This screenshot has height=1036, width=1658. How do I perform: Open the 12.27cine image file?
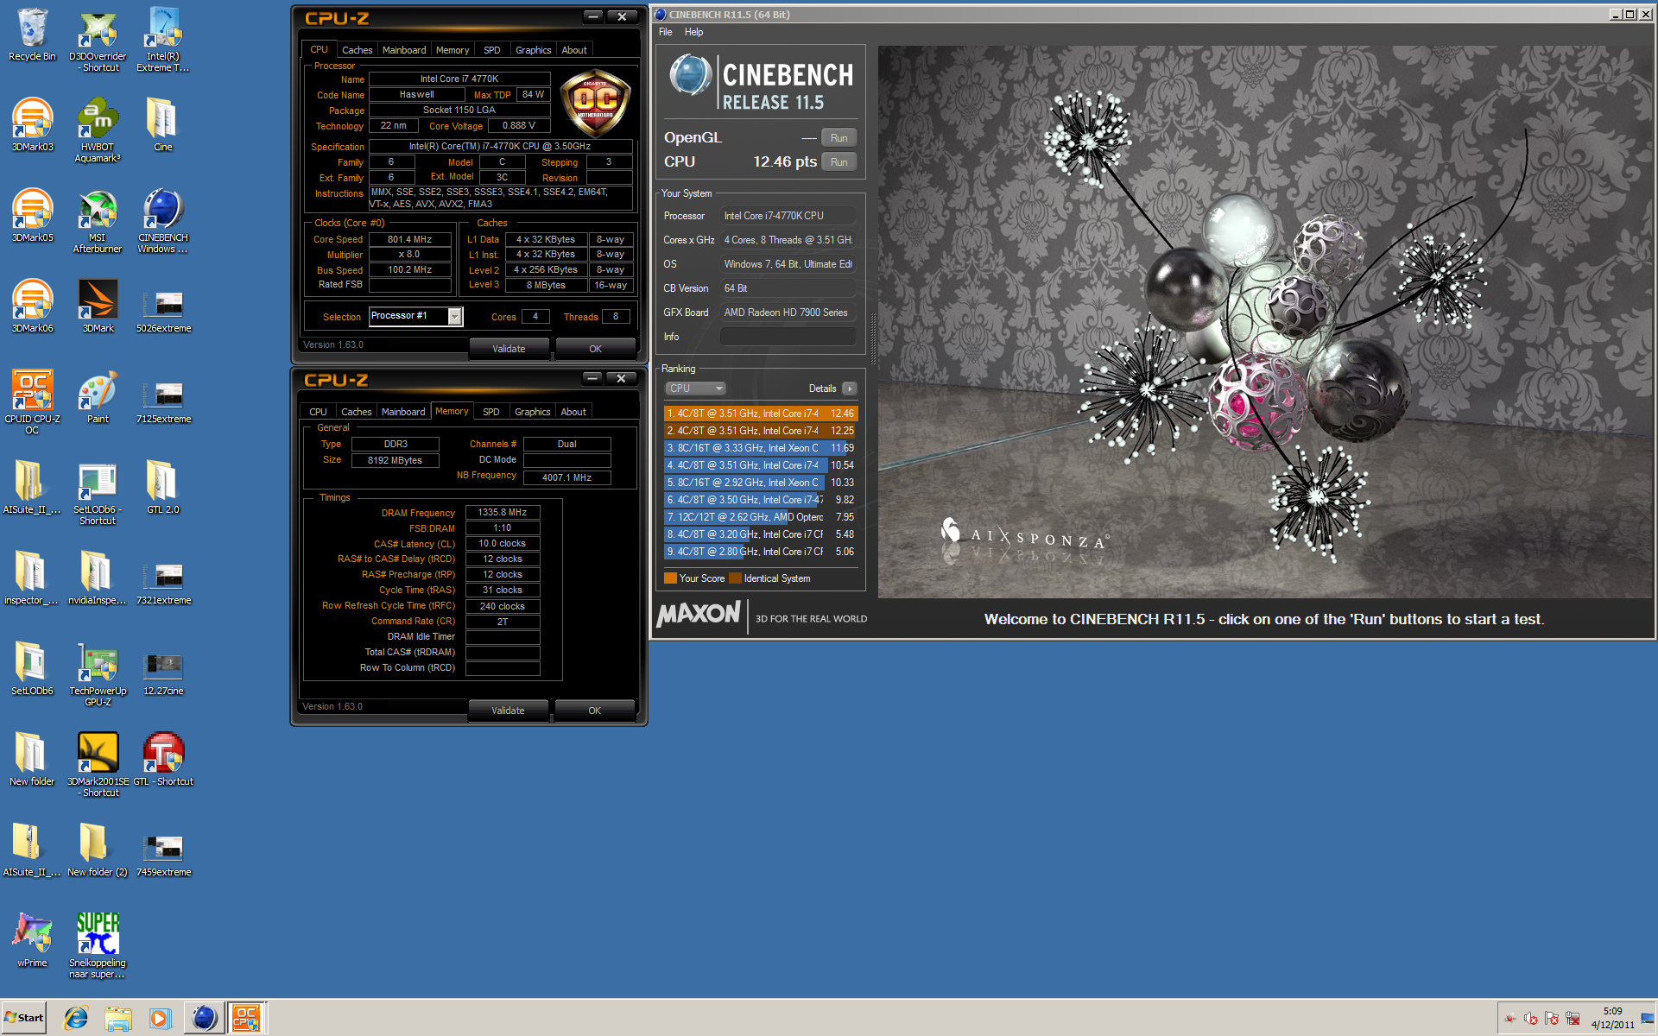click(163, 673)
